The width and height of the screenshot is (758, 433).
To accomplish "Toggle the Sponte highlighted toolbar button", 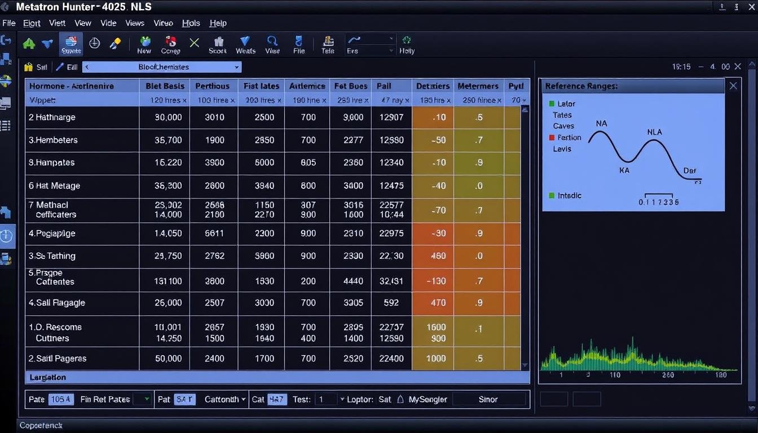I will tap(70, 43).
